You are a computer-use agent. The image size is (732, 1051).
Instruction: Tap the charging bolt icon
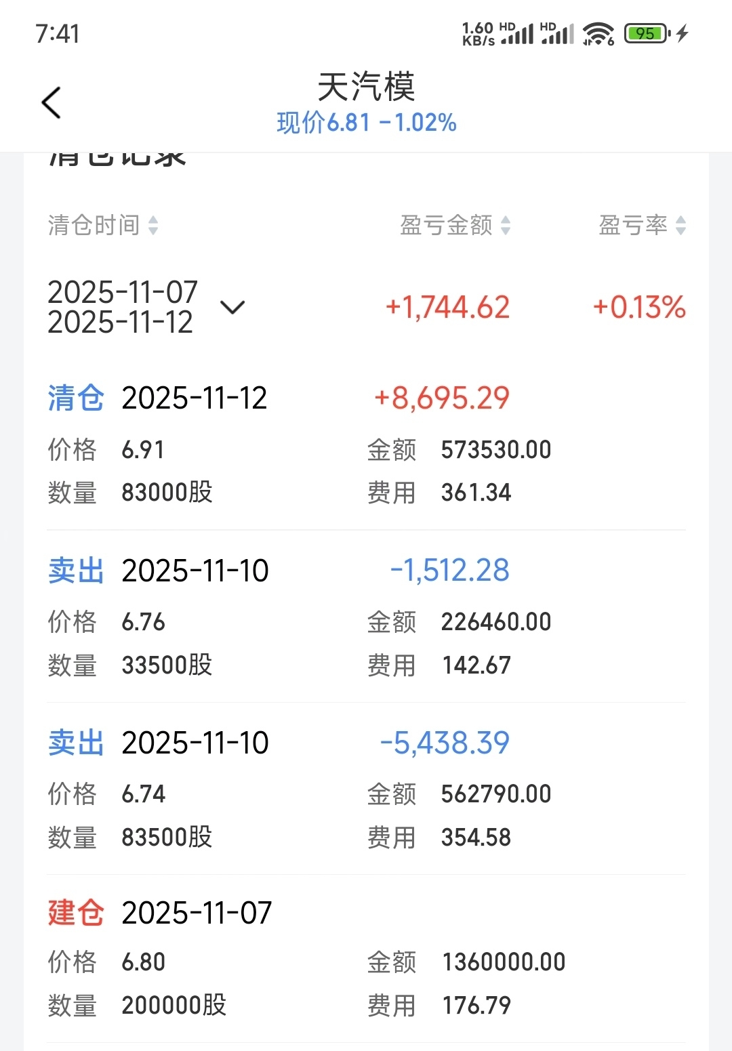tap(682, 33)
